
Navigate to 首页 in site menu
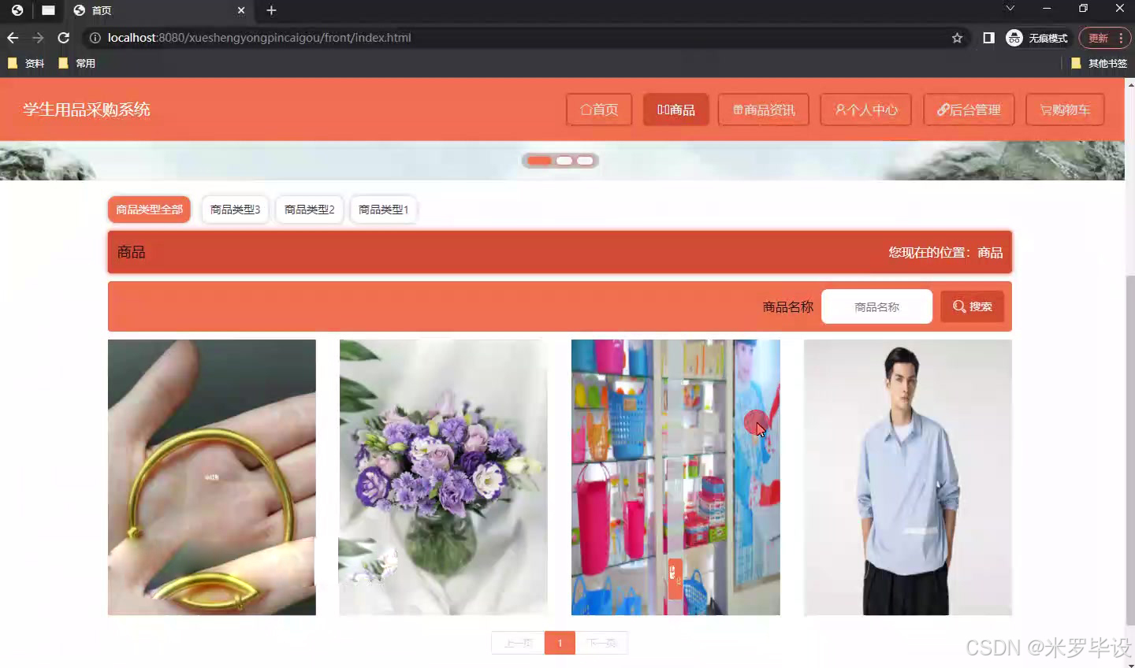click(599, 109)
